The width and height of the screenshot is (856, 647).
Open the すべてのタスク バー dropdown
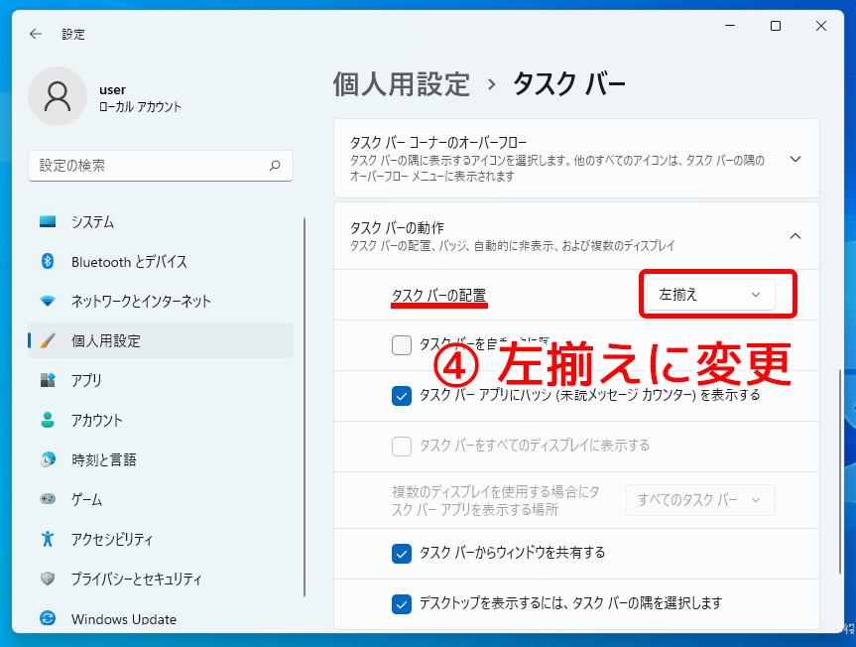click(x=700, y=499)
